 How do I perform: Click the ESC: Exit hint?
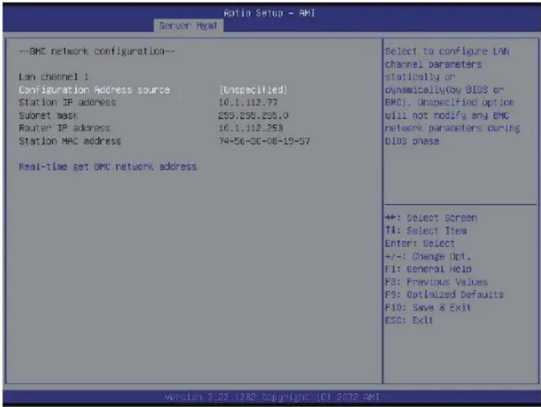[x=409, y=320]
